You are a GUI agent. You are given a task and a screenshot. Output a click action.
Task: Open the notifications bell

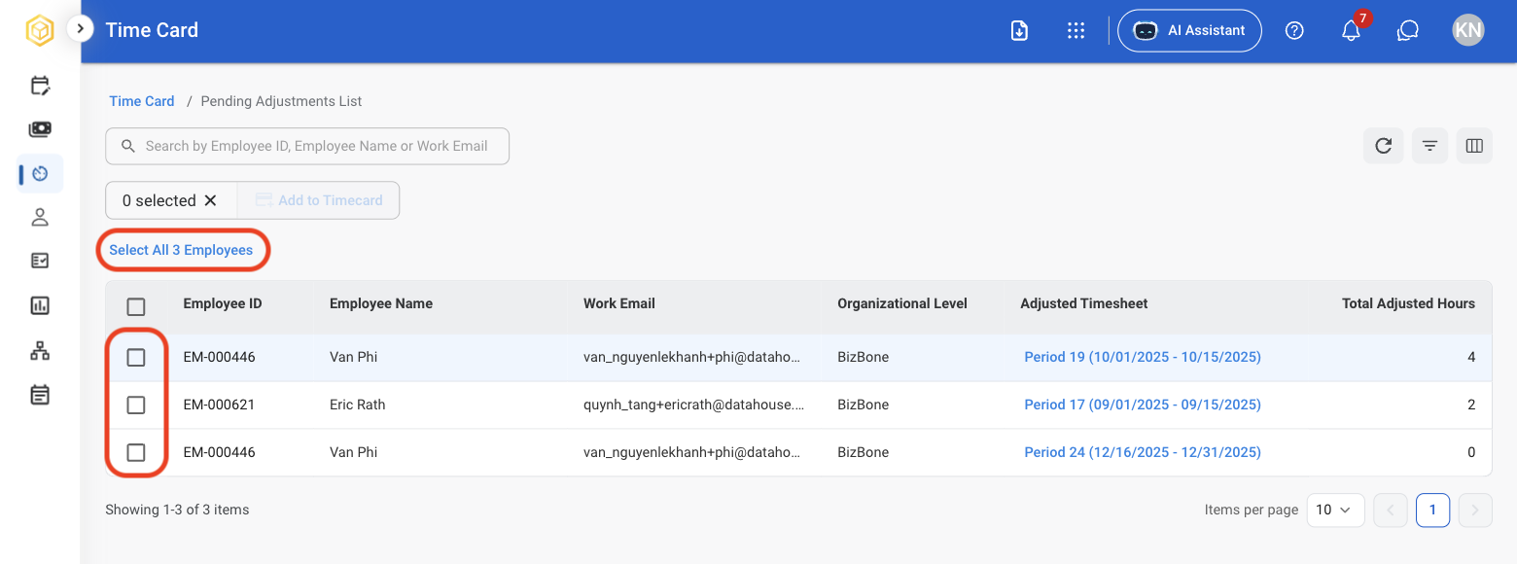click(1351, 30)
